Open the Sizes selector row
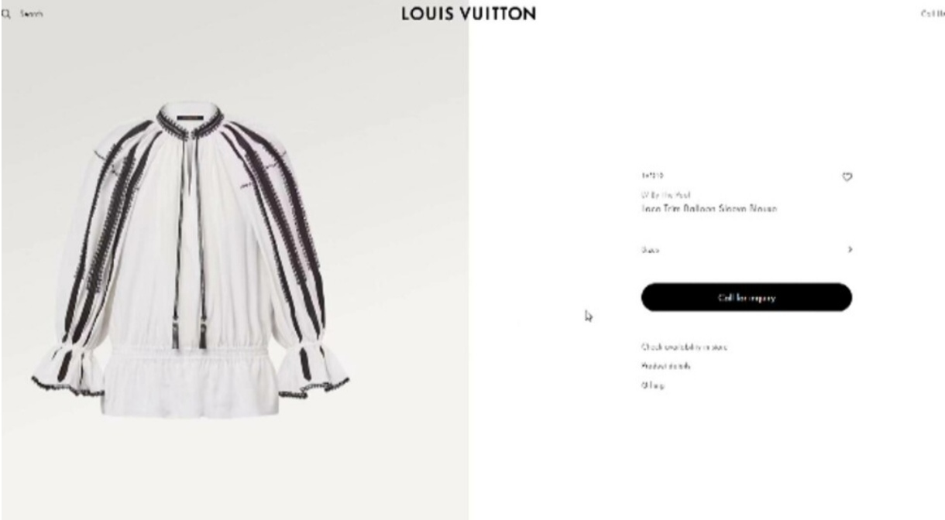The image size is (945, 520). 747,250
